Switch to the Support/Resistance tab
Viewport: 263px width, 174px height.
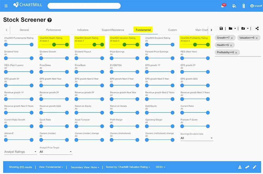coord(113,30)
